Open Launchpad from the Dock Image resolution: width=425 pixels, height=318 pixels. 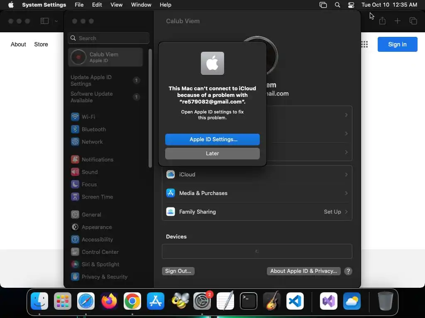coord(63,301)
